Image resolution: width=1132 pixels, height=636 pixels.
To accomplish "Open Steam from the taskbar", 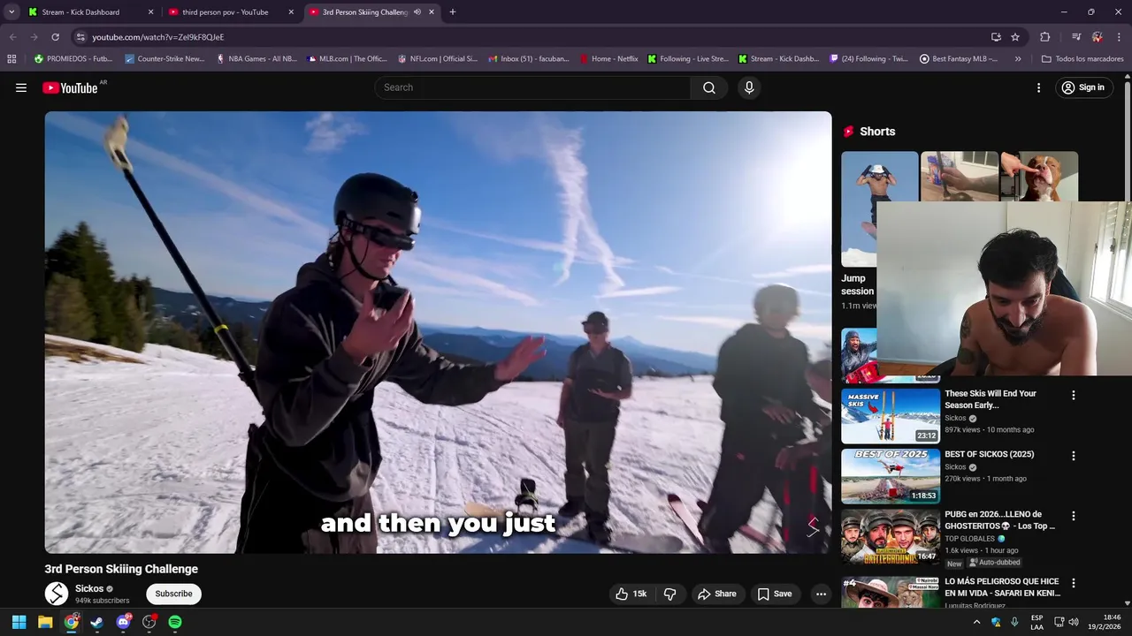I will (97, 622).
